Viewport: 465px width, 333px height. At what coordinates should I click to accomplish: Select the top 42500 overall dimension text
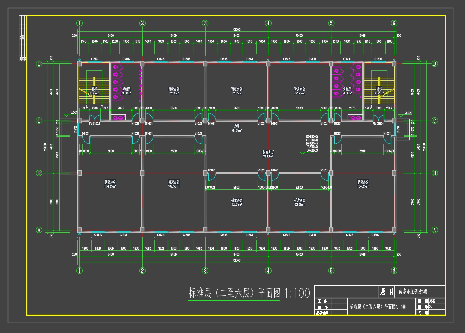[237, 30]
